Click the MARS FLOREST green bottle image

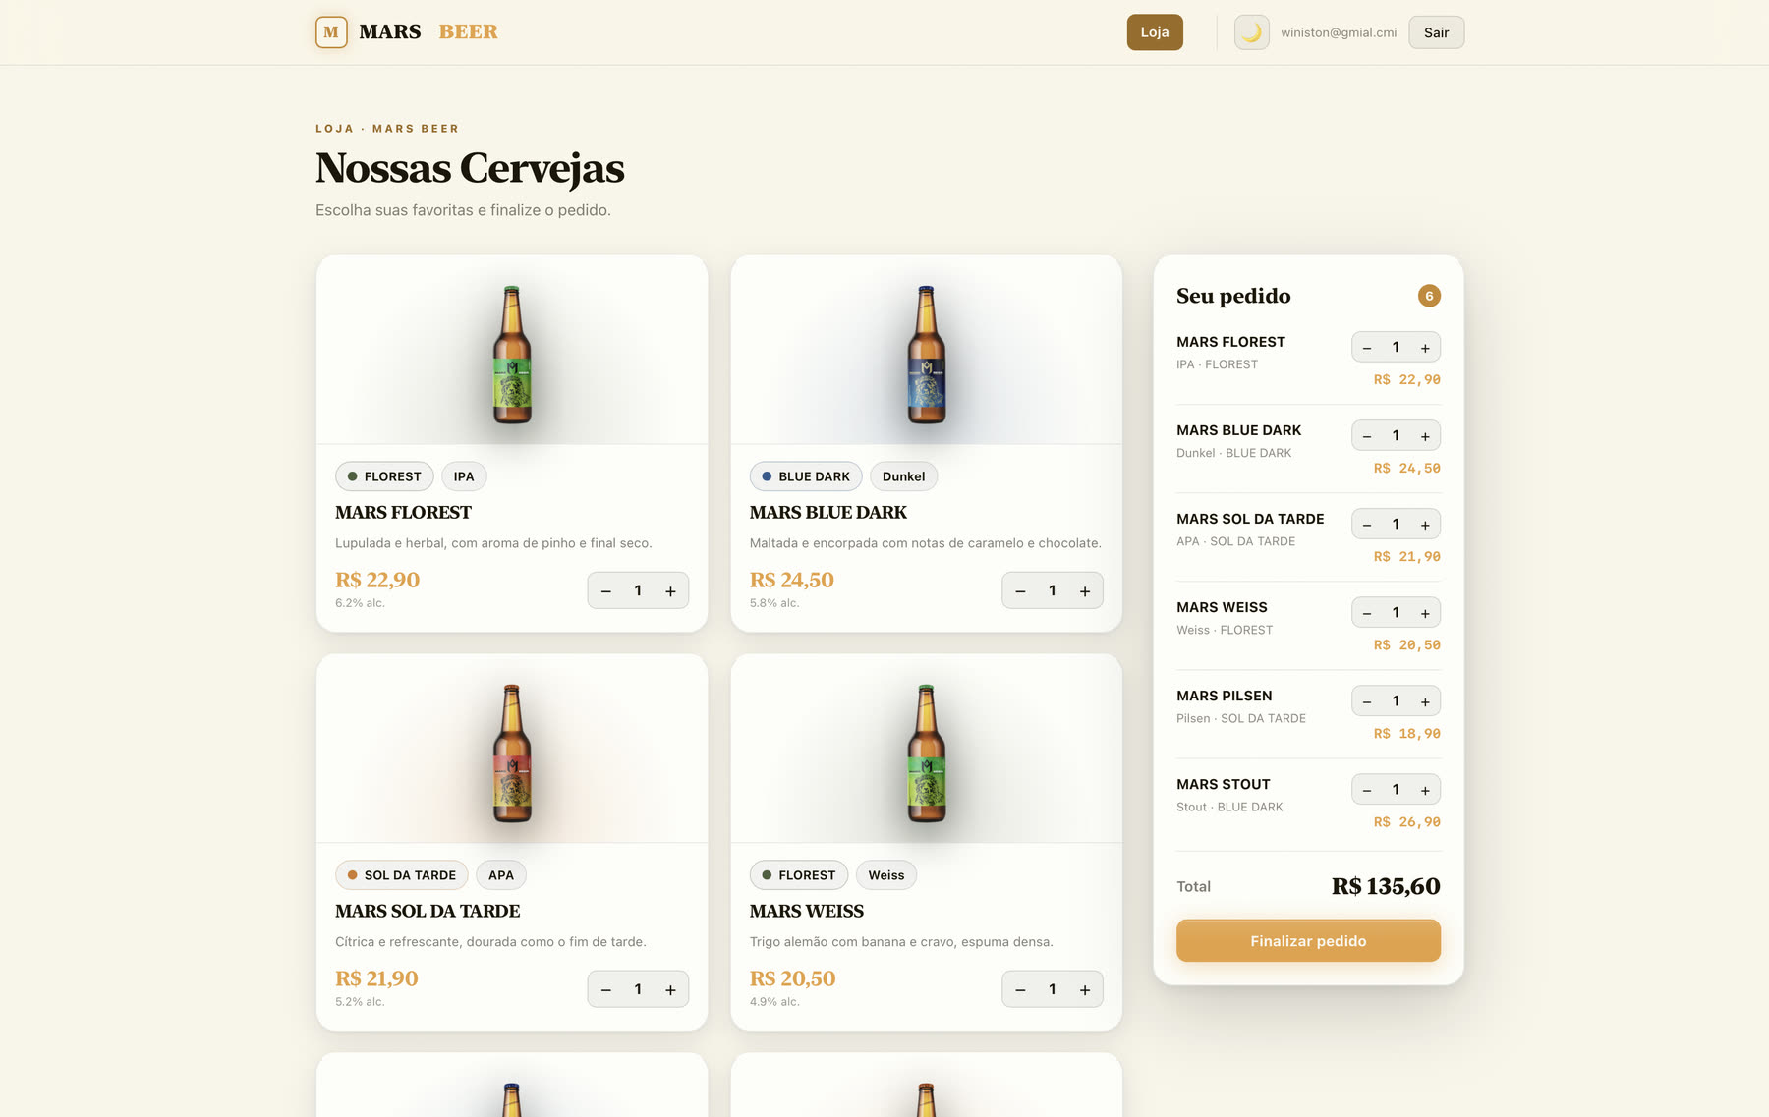pos(512,355)
